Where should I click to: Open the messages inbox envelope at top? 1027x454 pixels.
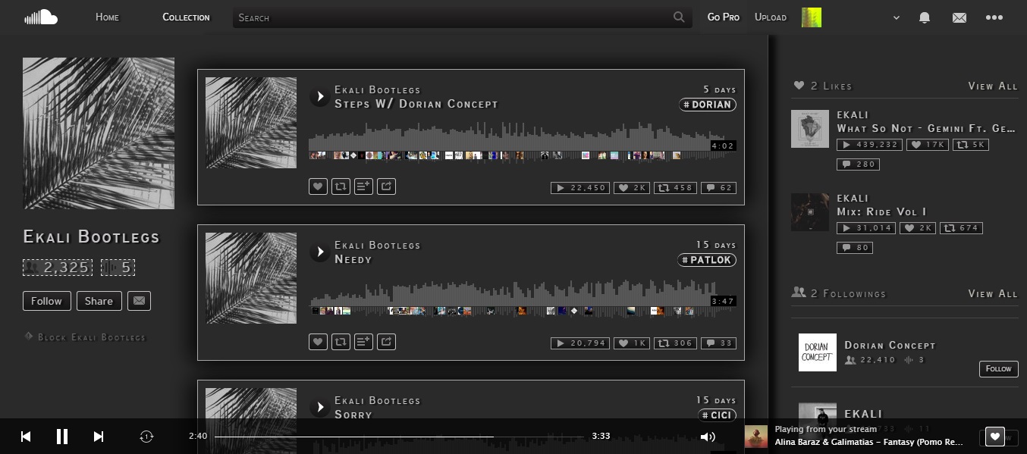click(x=959, y=17)
